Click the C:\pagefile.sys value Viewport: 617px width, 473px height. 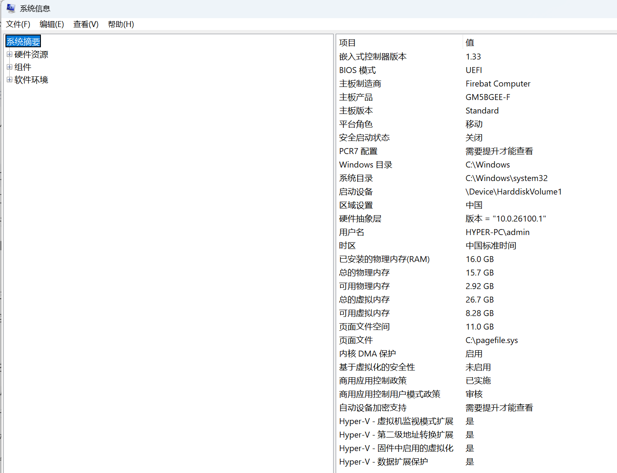(492, 340)
